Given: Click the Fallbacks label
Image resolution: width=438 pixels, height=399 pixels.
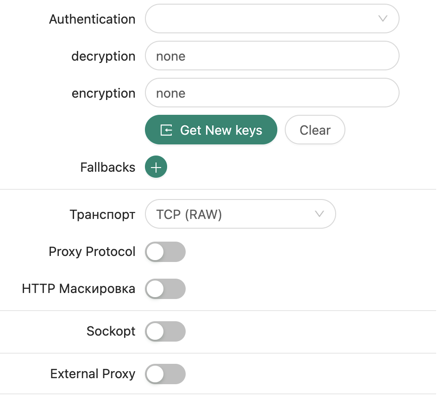Looking at the screenshot, I should click(107, 167).
